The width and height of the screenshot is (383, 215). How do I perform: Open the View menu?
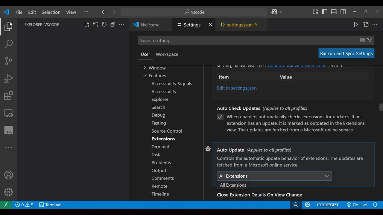pyautogui.click(x=71, y=12)
